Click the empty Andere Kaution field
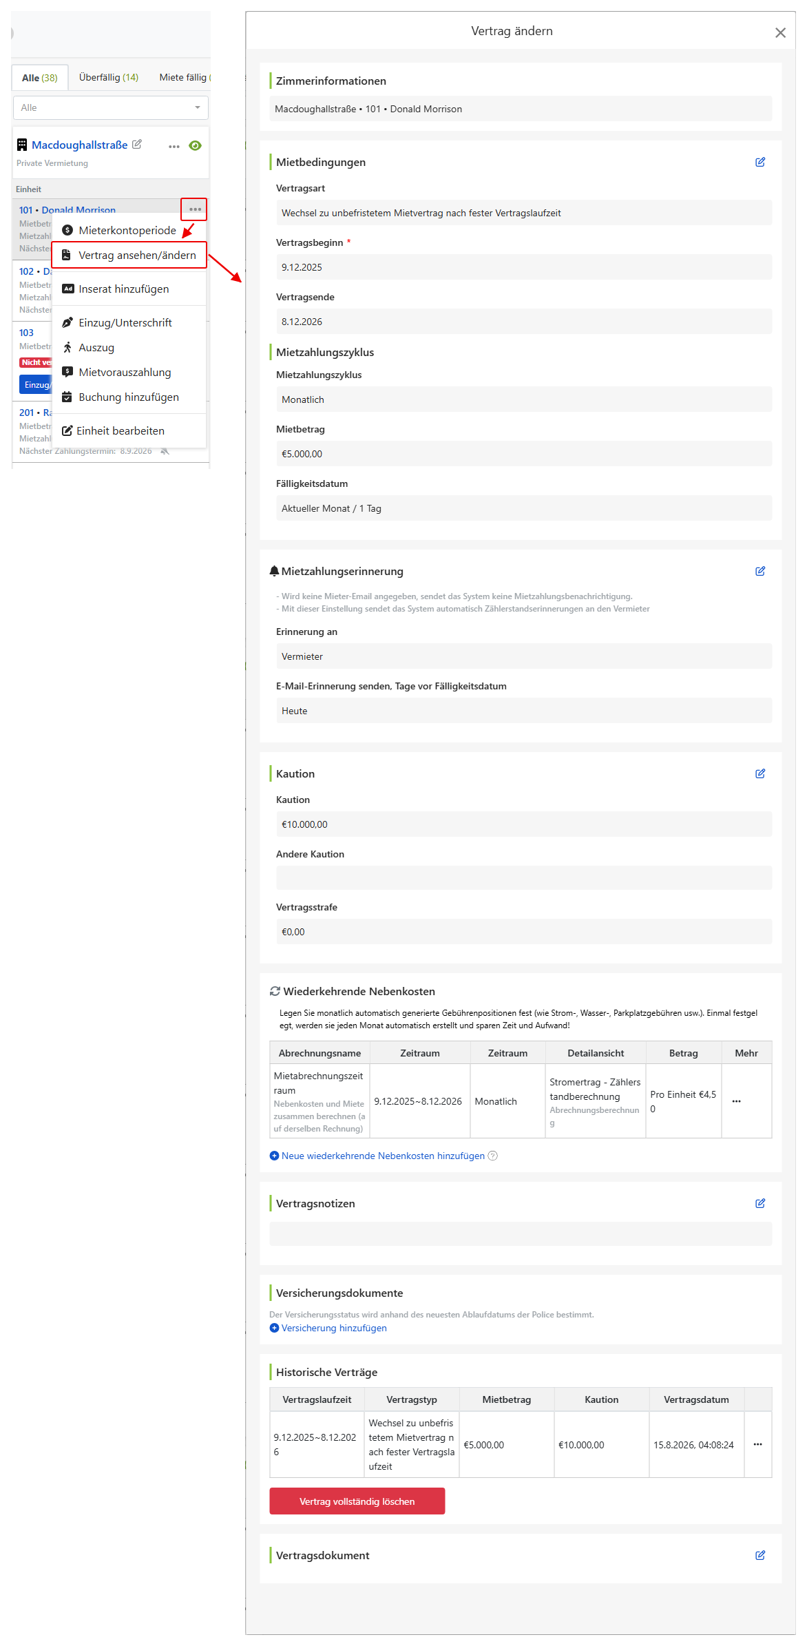Viewport: 807px width, 1646px height. (524, 878)
